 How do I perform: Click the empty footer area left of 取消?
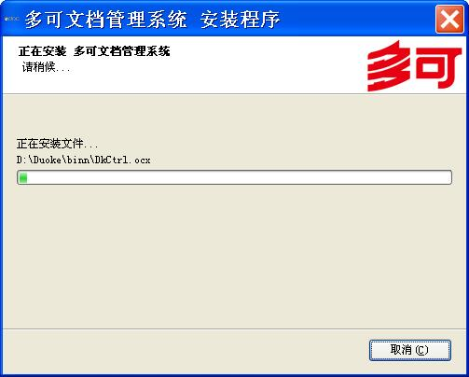click(186, 351)
